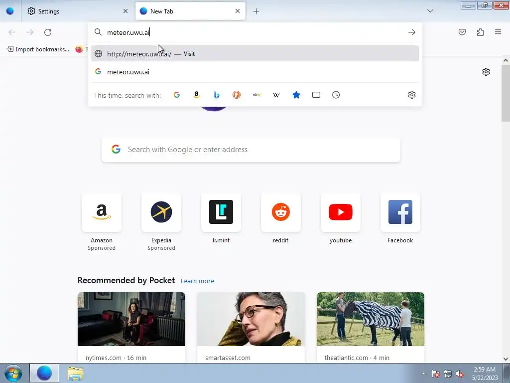
Task: Show hidden system tray icons
Action: (423, 374)
